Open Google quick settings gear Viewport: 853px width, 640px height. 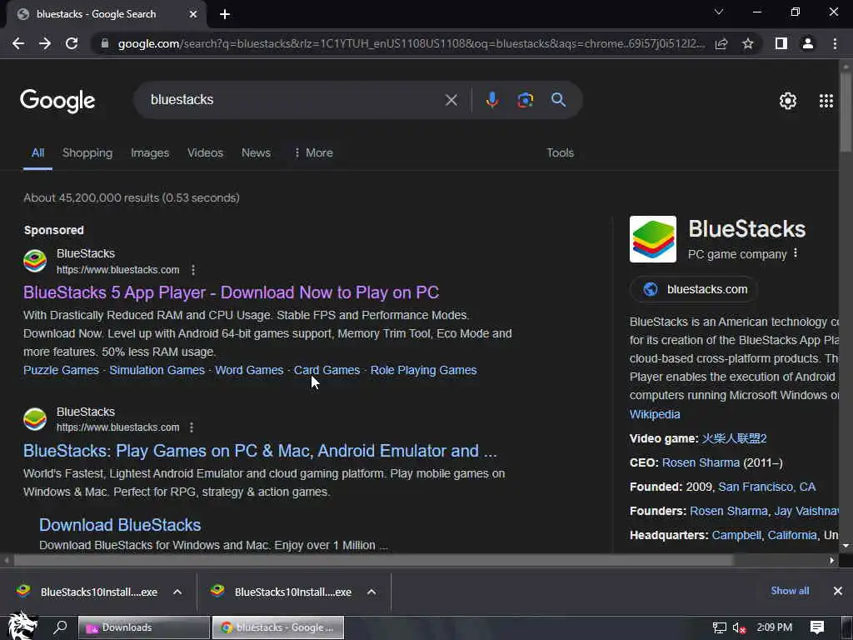pos(788,101)
